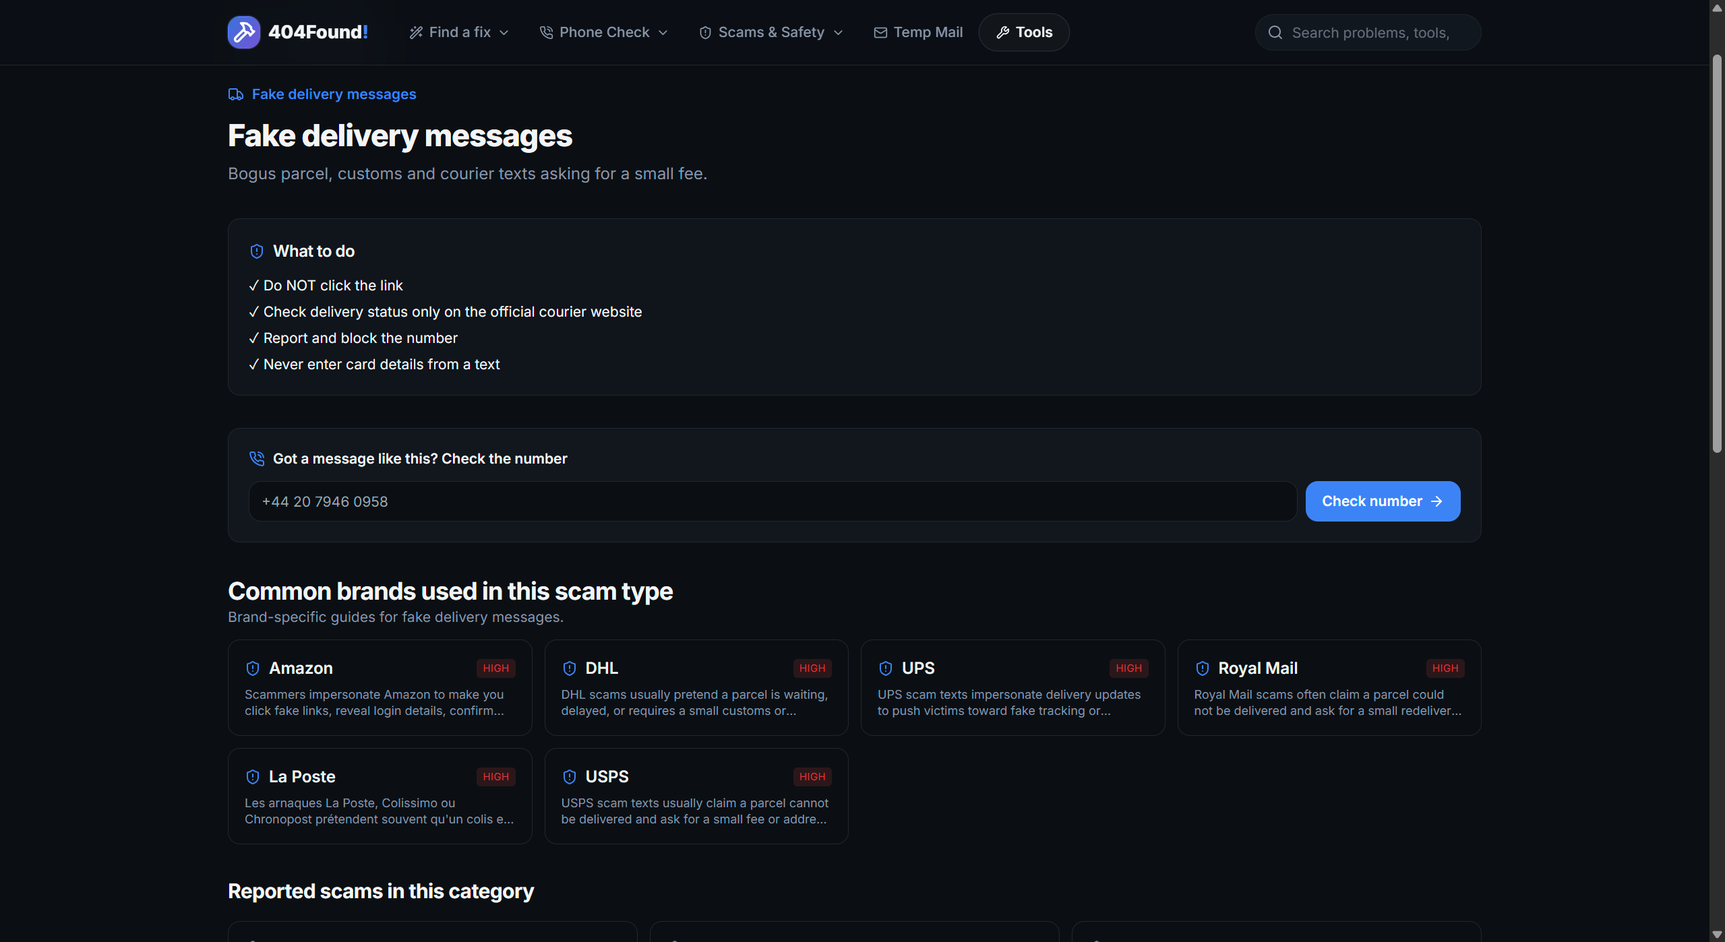1725x942 pixels.
Task: Click the shield icon on Amazon card
Action: pyautogui.click(x=253, y=668)
